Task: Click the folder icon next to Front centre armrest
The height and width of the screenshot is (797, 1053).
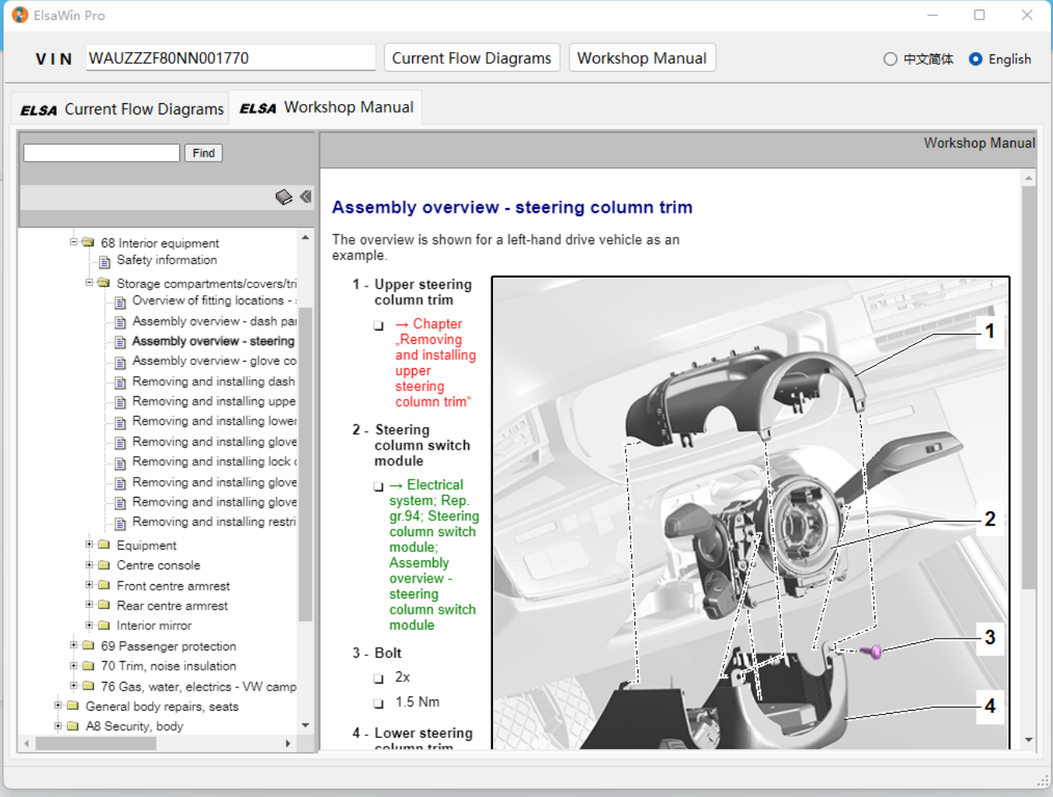Action: point(104,586)
